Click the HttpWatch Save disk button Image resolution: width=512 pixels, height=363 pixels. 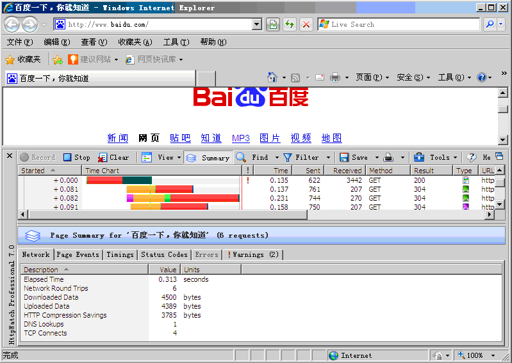(354, 158)
